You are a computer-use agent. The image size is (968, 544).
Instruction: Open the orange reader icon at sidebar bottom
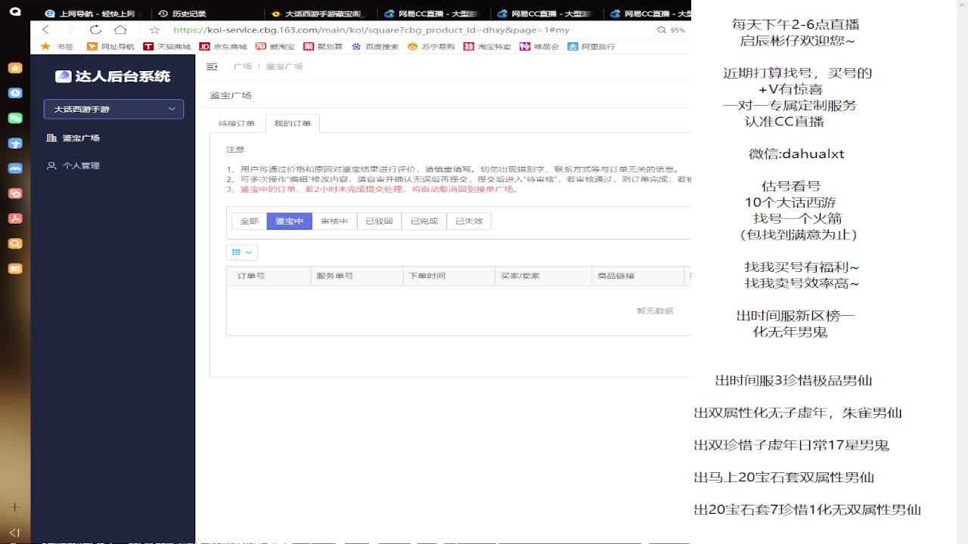(x=15, y=268)
